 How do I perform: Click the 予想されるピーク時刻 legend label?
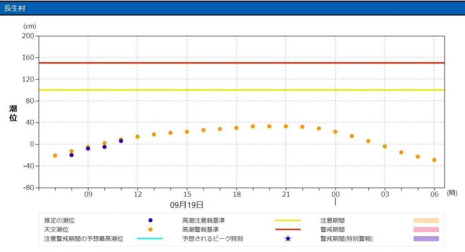(213, 239)
